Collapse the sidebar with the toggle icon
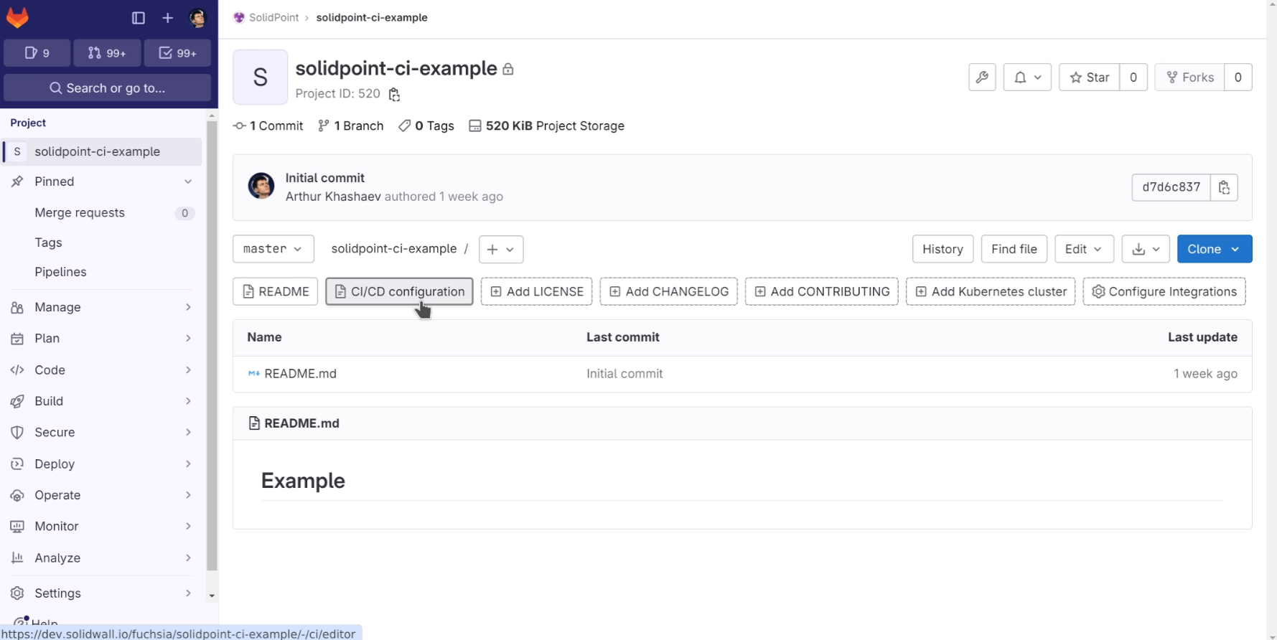This screenshot has width=1277, height=640. click(138, 17)
